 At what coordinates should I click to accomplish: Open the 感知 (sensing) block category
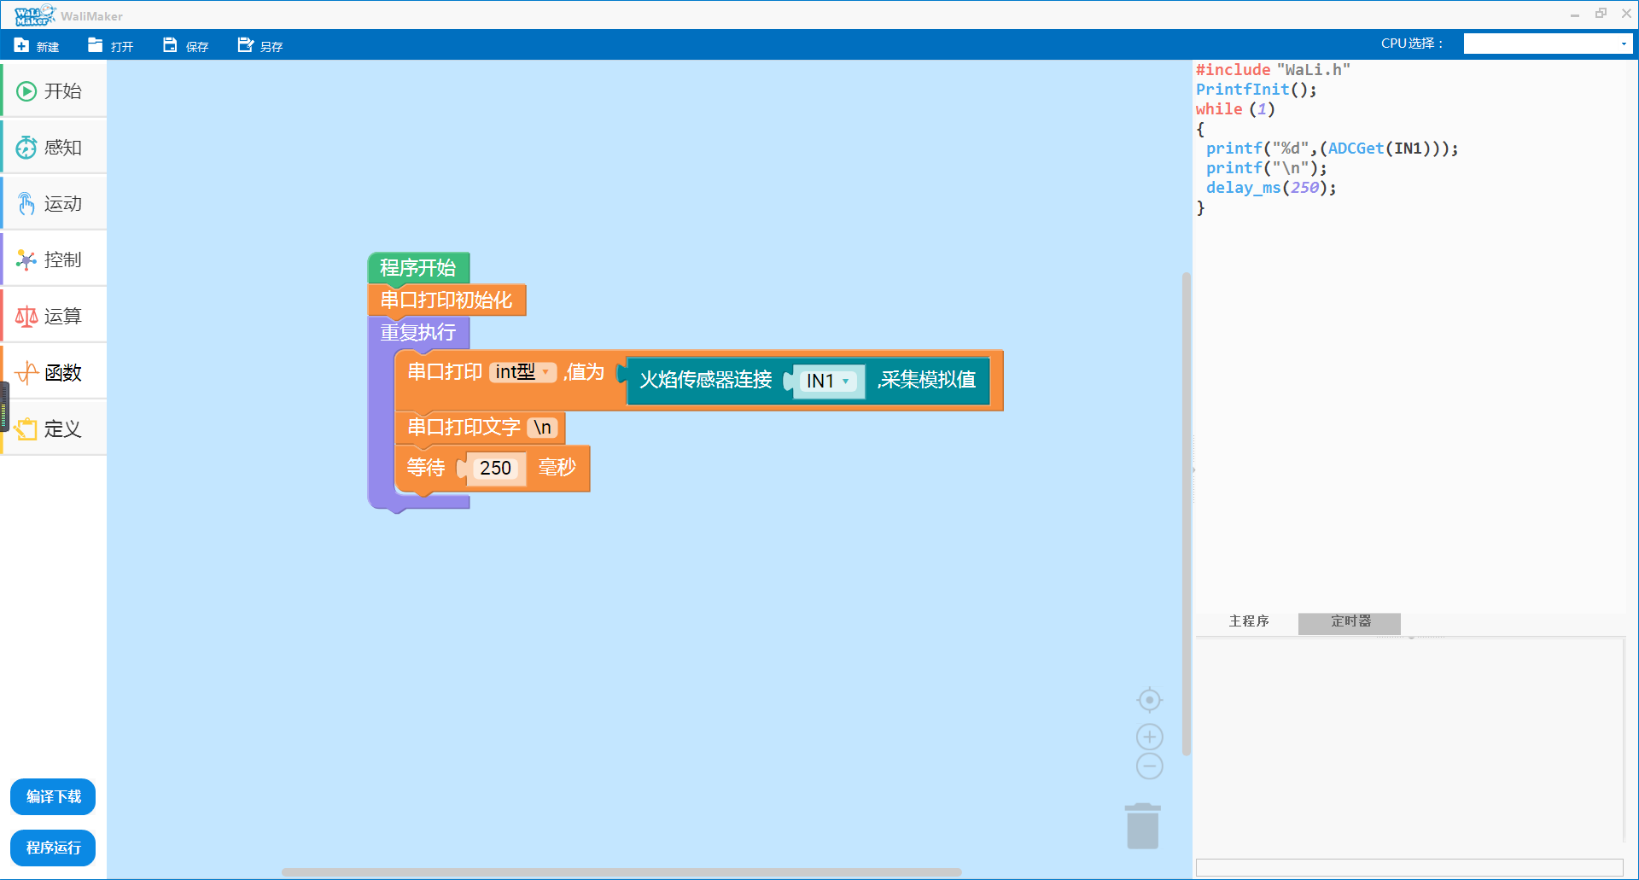(x=54, y=148)
